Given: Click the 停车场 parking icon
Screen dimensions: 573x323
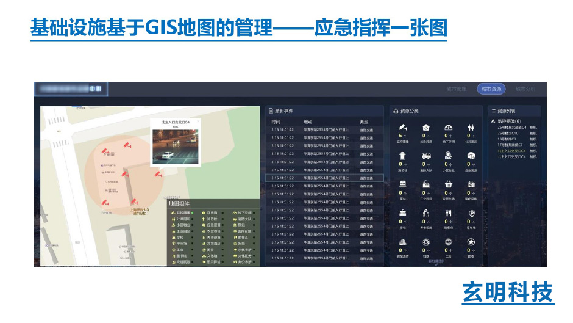Looking at the screenshot, I should pos(471,213).
